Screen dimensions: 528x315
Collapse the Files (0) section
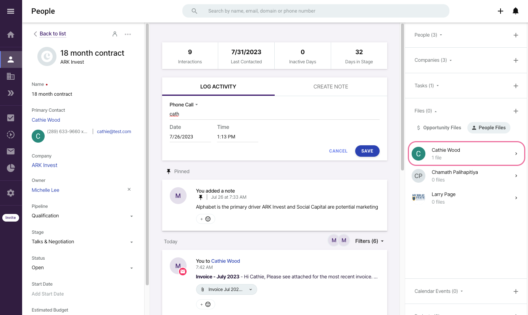(426, 111)
